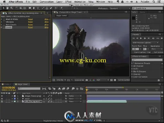Select the Clone Stamp tool

[47, 8]
